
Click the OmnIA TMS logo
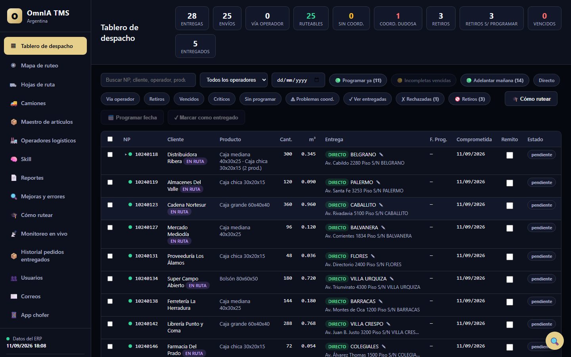[x=15, y=16]
